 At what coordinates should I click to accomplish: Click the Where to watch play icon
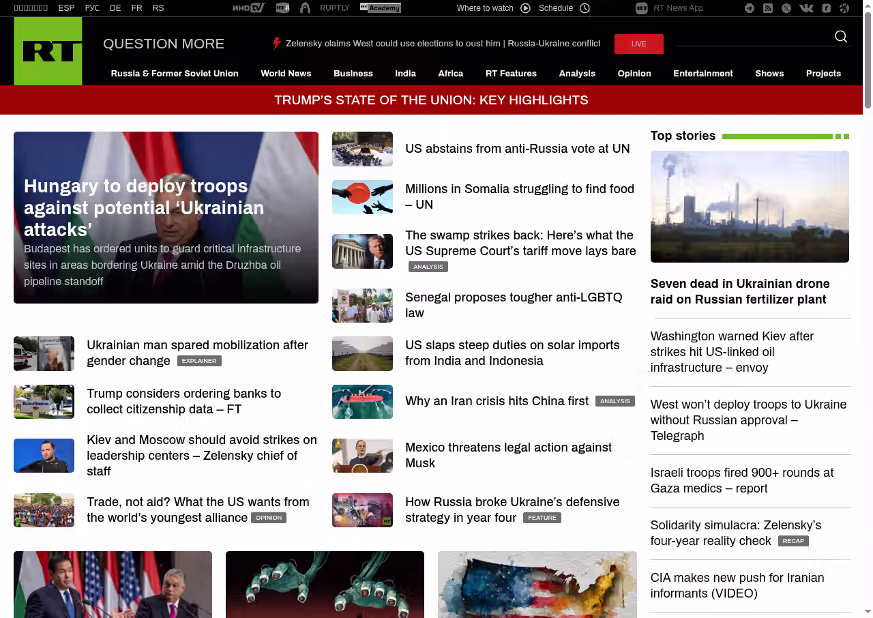[525, 8]
